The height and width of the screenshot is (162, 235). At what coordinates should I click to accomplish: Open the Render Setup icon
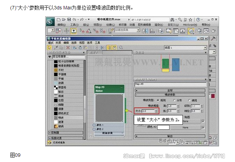[199, 31]
